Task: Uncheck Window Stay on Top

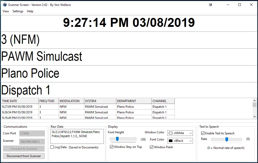Action: 111,147
